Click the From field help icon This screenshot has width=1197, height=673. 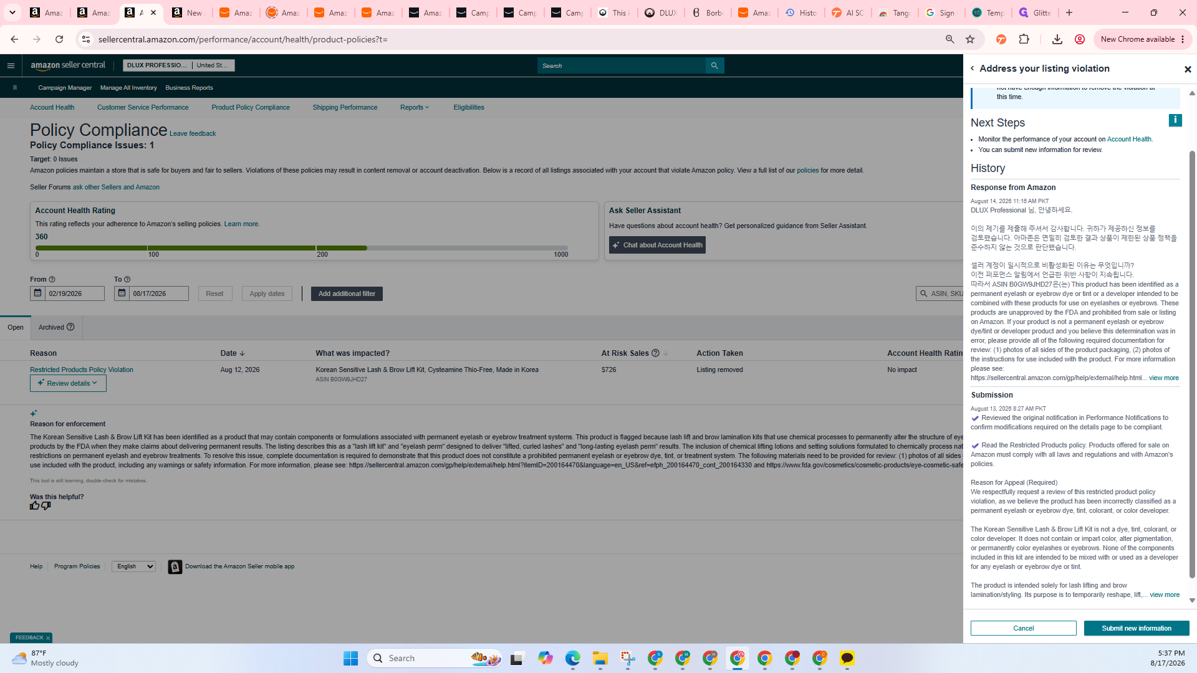52,280
